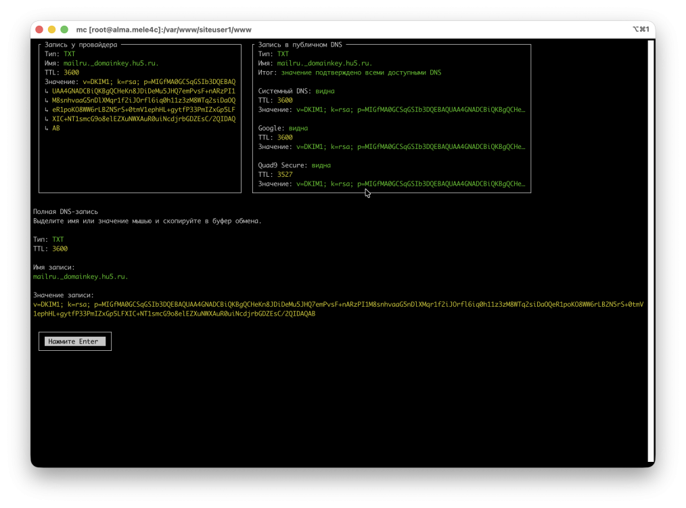This screenshot has width=686, height=508.
Task: Click the "Quad9 Secure: видна" status line
Action: (x=294, y=165)
